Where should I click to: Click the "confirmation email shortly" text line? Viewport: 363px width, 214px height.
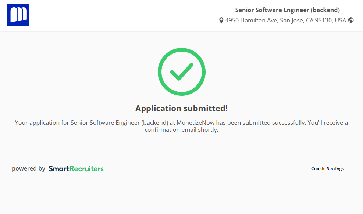point(181,130)
